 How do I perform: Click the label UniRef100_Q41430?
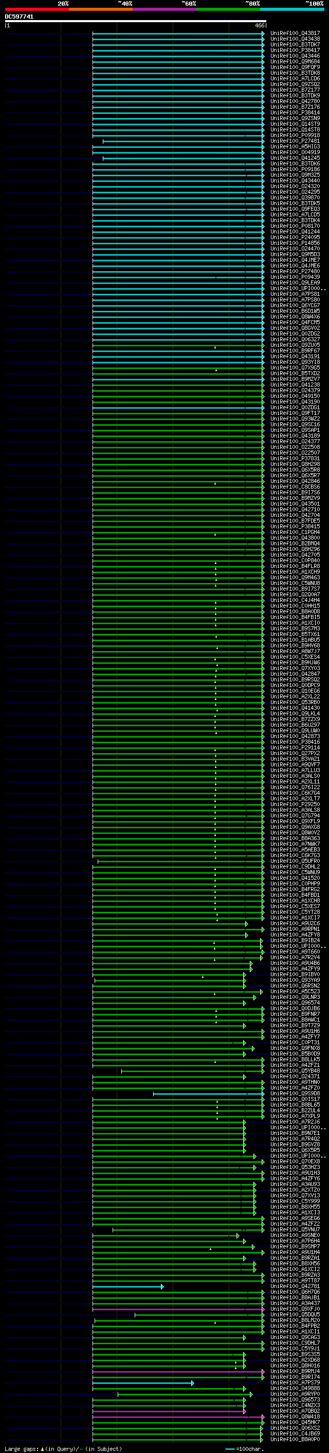pos(295,708)
